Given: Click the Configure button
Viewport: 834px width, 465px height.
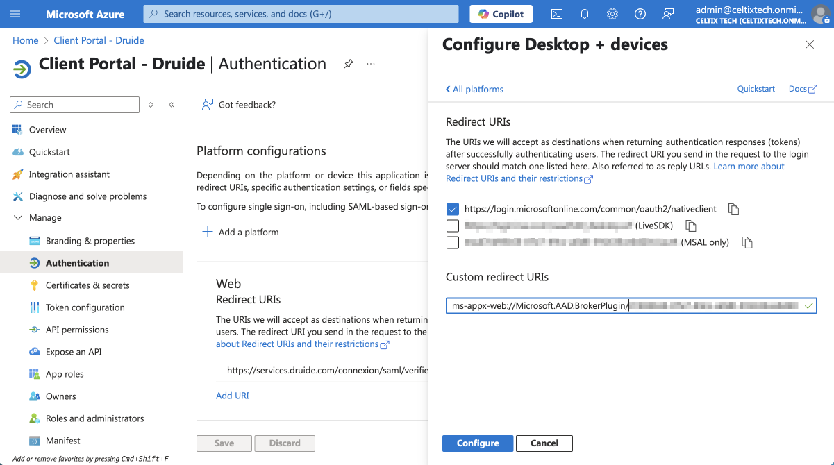Looking at the screenshot, I should (478, 443).
